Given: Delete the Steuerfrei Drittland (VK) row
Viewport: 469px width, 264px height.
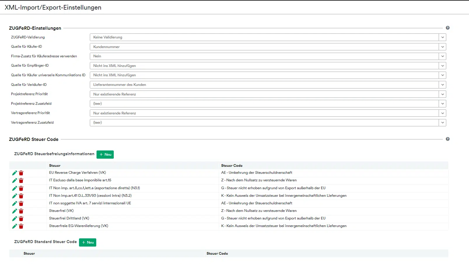Looking at the screenshot, I should pyautogui.click(x=21, y=219).
